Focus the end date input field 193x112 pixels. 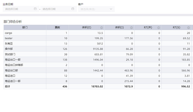click(x=59, y=9)
